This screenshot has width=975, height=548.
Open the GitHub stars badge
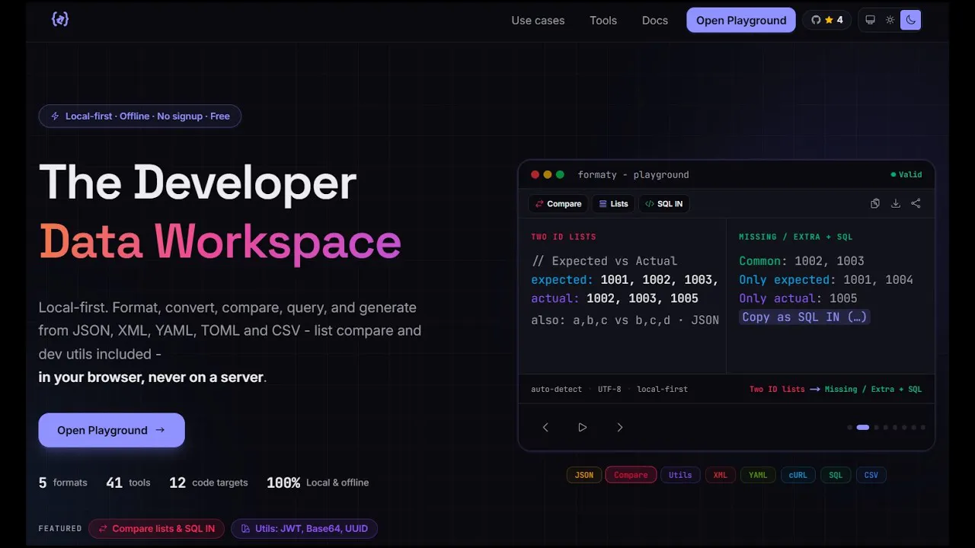827,20
